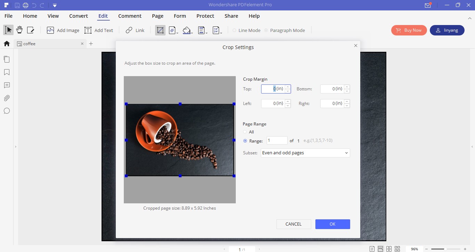The width and height of the screenshot is (475, 252).
Task: Open the Protect ribbon tab
Action: pyautogui.click(x=205, y=16)
